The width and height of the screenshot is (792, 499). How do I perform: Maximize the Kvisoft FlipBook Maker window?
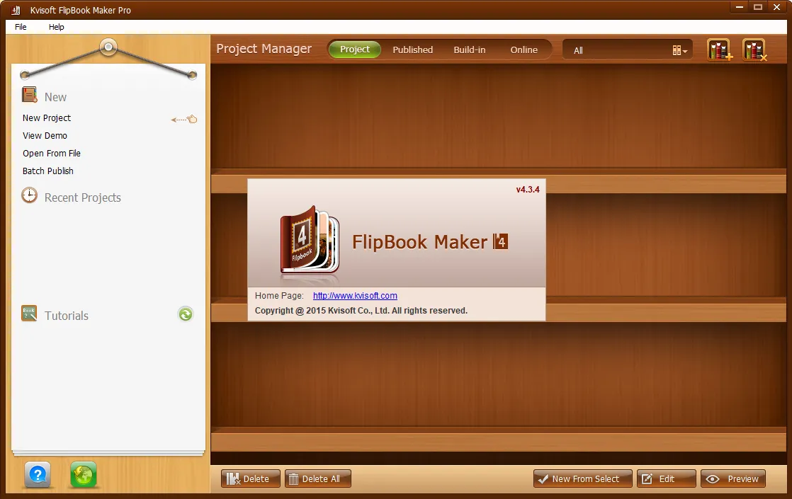[x=758, y=7]
